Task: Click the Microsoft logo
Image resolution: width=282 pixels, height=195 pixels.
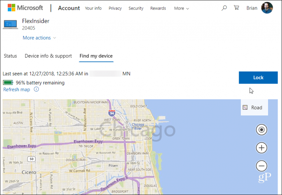Action: tap(25, 8)
